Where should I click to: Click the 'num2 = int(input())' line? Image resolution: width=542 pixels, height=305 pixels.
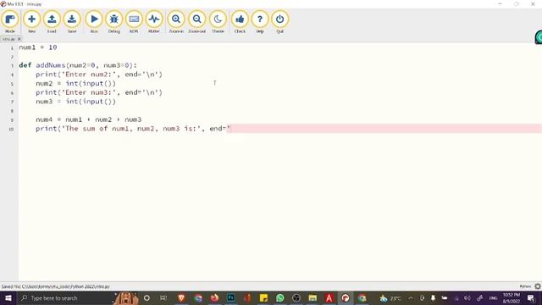pos(75,83)
